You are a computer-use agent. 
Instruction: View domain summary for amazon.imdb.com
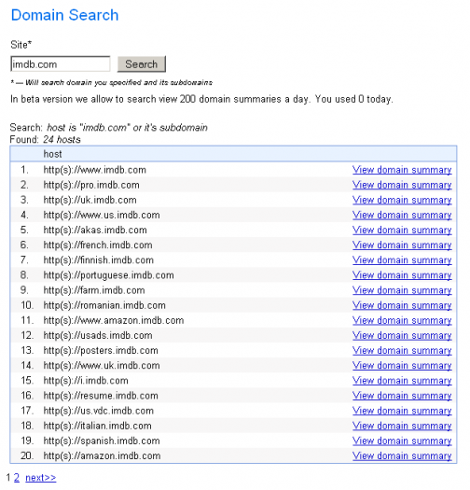pos(402,455)
